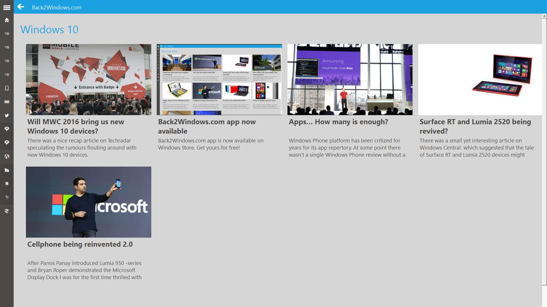Select the keyboard icon in the sidebar
This screenshot has width=547, height=307.
[7, 102]
